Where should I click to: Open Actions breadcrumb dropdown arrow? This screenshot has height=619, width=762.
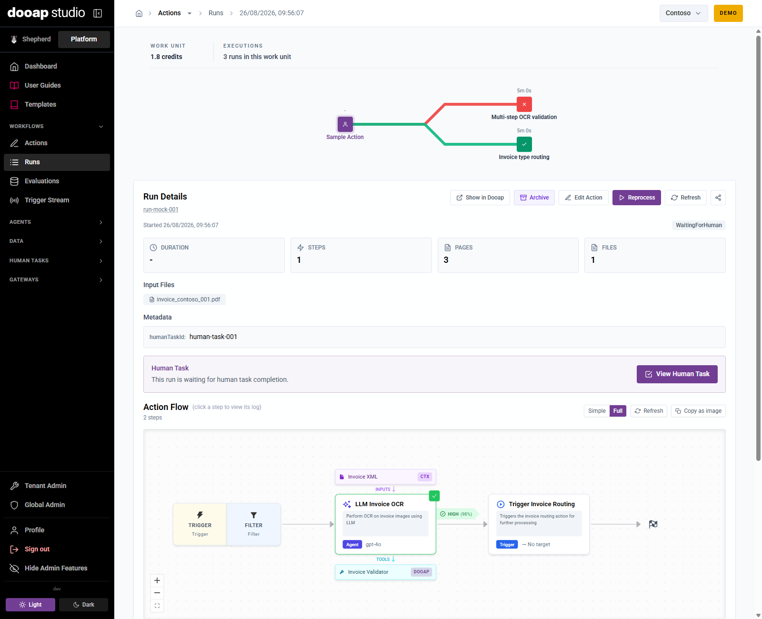pyautogui.click(x=190, y=13)
